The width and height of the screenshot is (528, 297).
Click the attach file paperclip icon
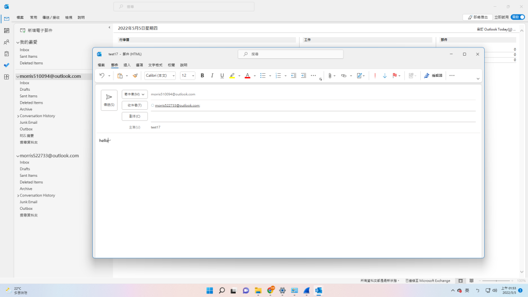tap(330, 76)
